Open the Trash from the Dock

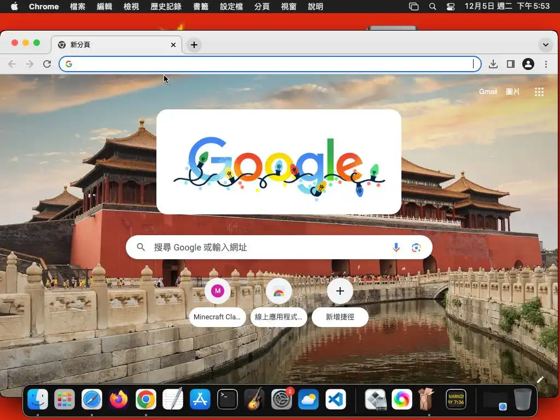522,399
